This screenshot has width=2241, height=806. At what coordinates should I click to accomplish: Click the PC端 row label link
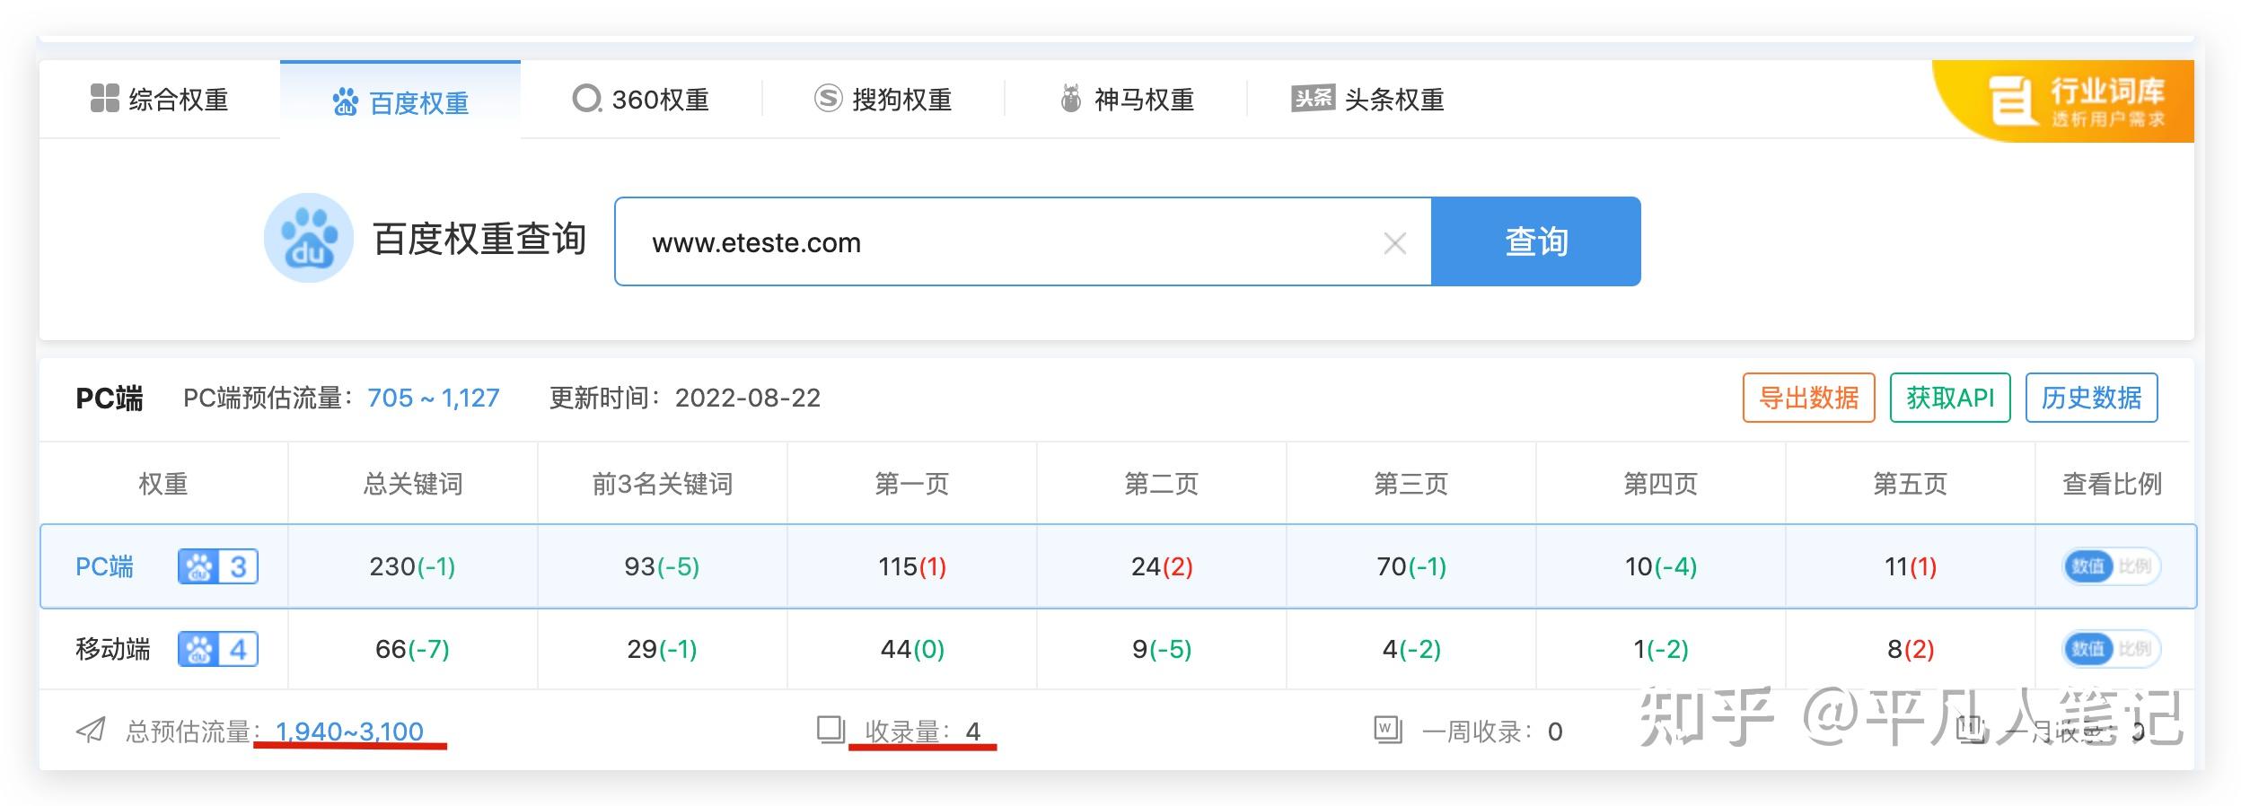[x=104, y=566]
